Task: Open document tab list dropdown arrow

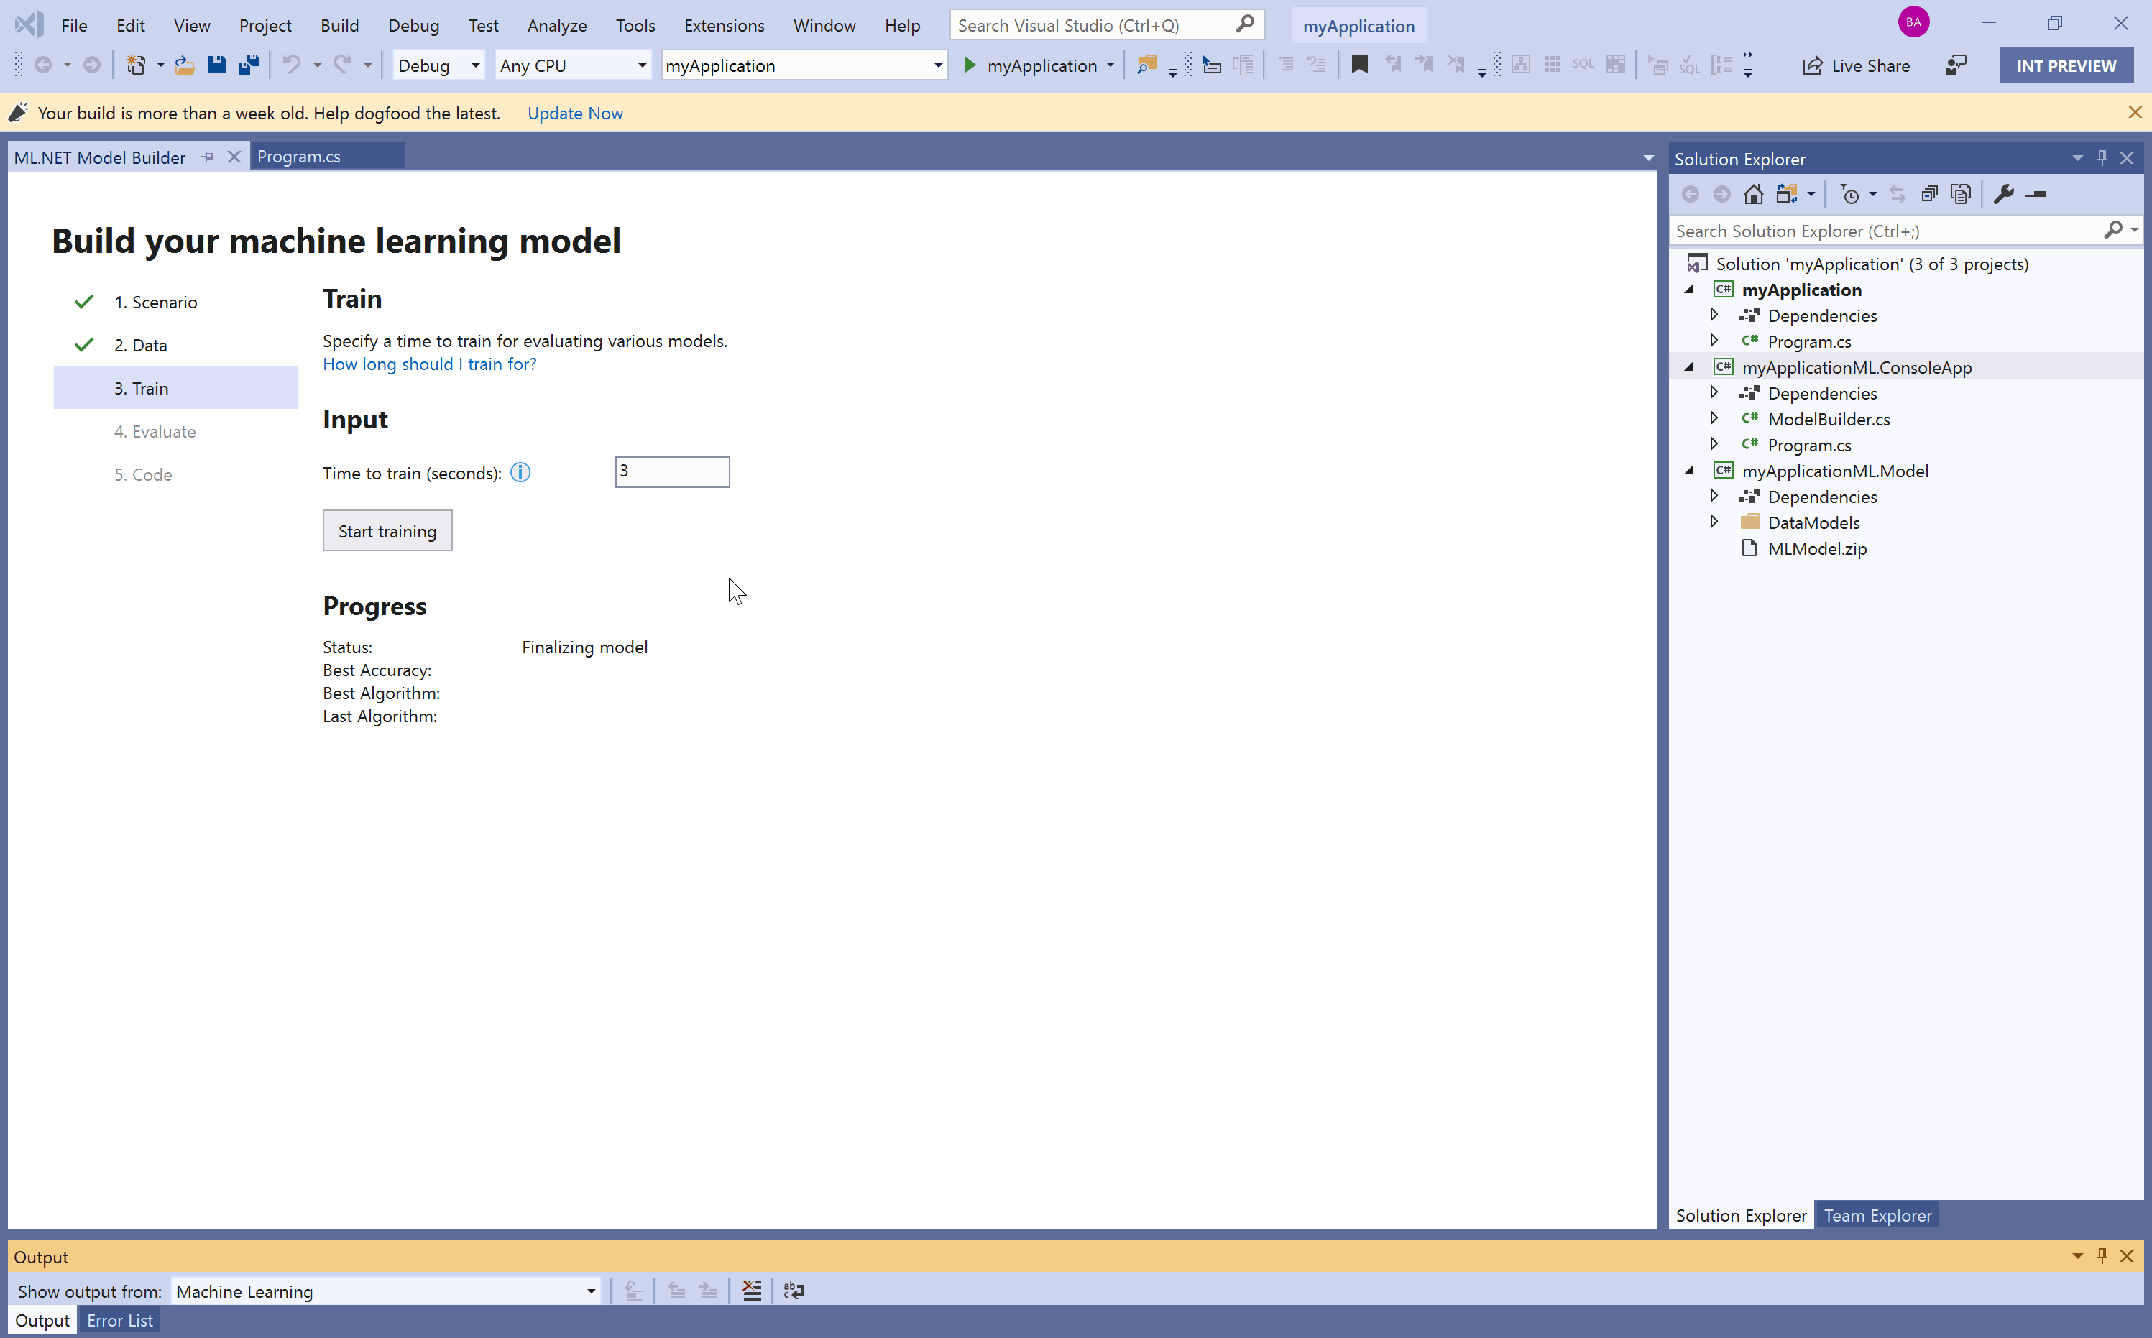Action: point(1647,157)
